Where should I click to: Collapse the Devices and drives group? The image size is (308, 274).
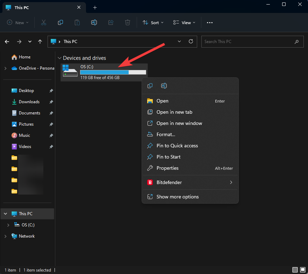point(59,58)
